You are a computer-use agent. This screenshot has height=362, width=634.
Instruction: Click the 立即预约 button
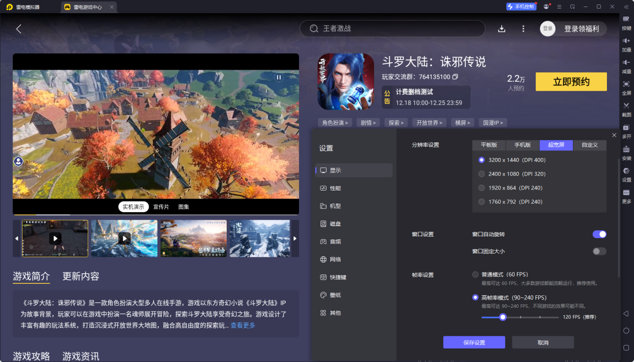pos(571,82)
